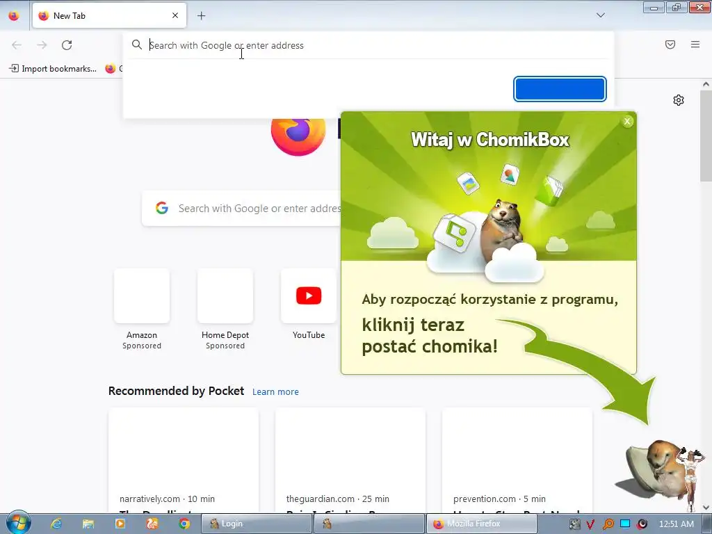Open the narratively.com Pocket story card
This screenshot has height=534, width=712.
(x=184, y=460)
